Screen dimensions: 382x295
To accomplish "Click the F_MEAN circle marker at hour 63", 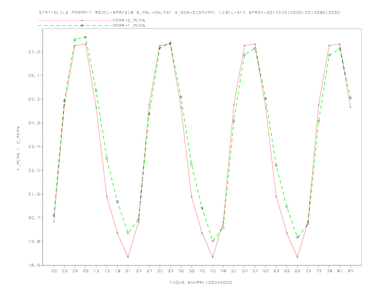I will click(276, 166).
